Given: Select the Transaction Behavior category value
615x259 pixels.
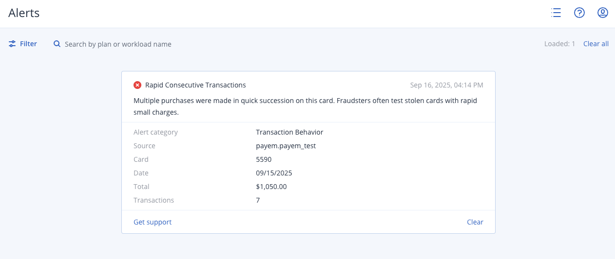Looking at the screenshot, I should click(289, 132).
